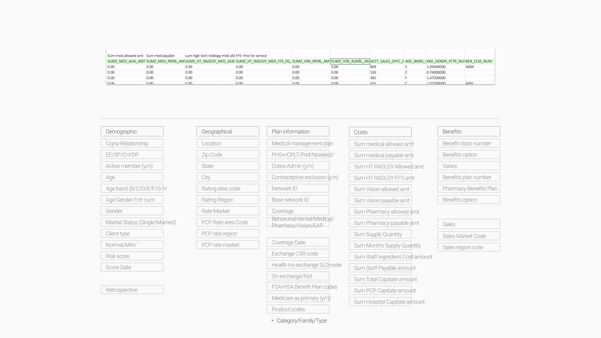Click the Sales Market Code box
The height and width of the screenshot is (338, 601).
[469, 236]
